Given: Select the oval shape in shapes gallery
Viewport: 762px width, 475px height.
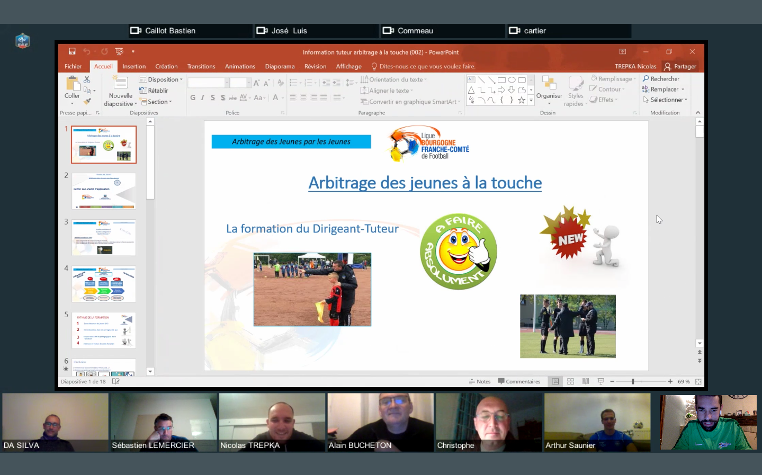Looking at the screenshot, I should 512,80.
